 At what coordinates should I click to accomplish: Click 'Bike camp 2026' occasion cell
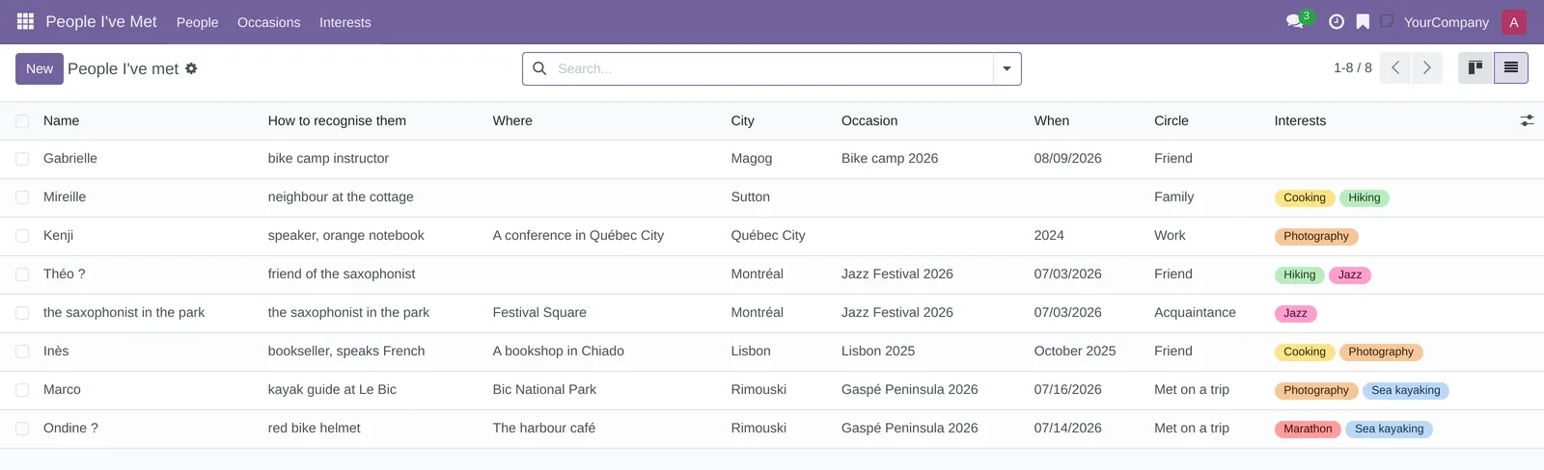point(890,158)
